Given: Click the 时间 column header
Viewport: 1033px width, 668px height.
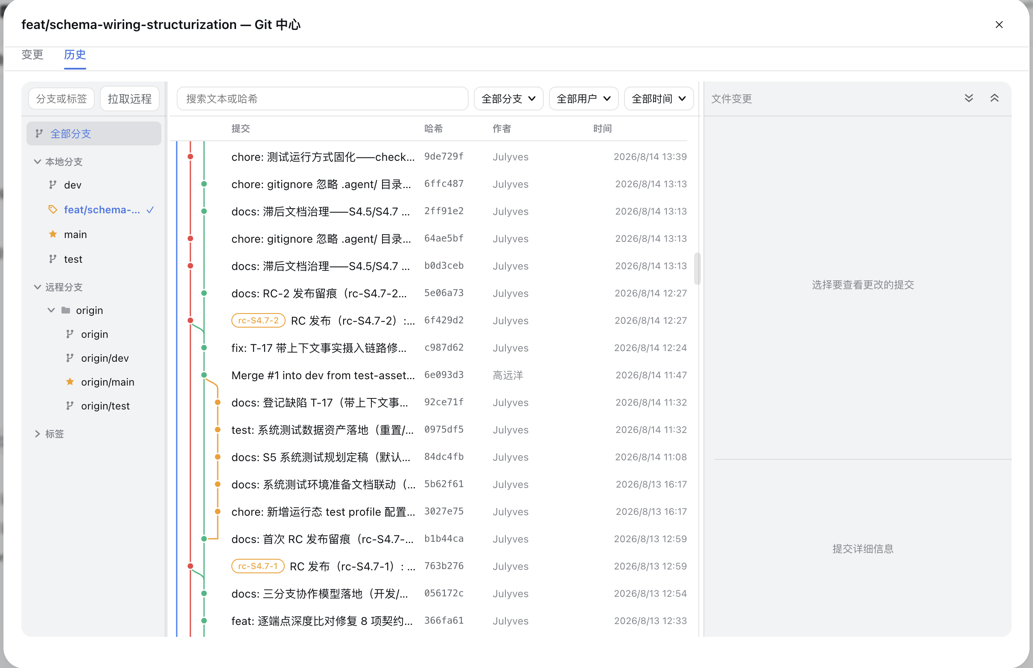Looking at the screenshot, I should 602,128.
